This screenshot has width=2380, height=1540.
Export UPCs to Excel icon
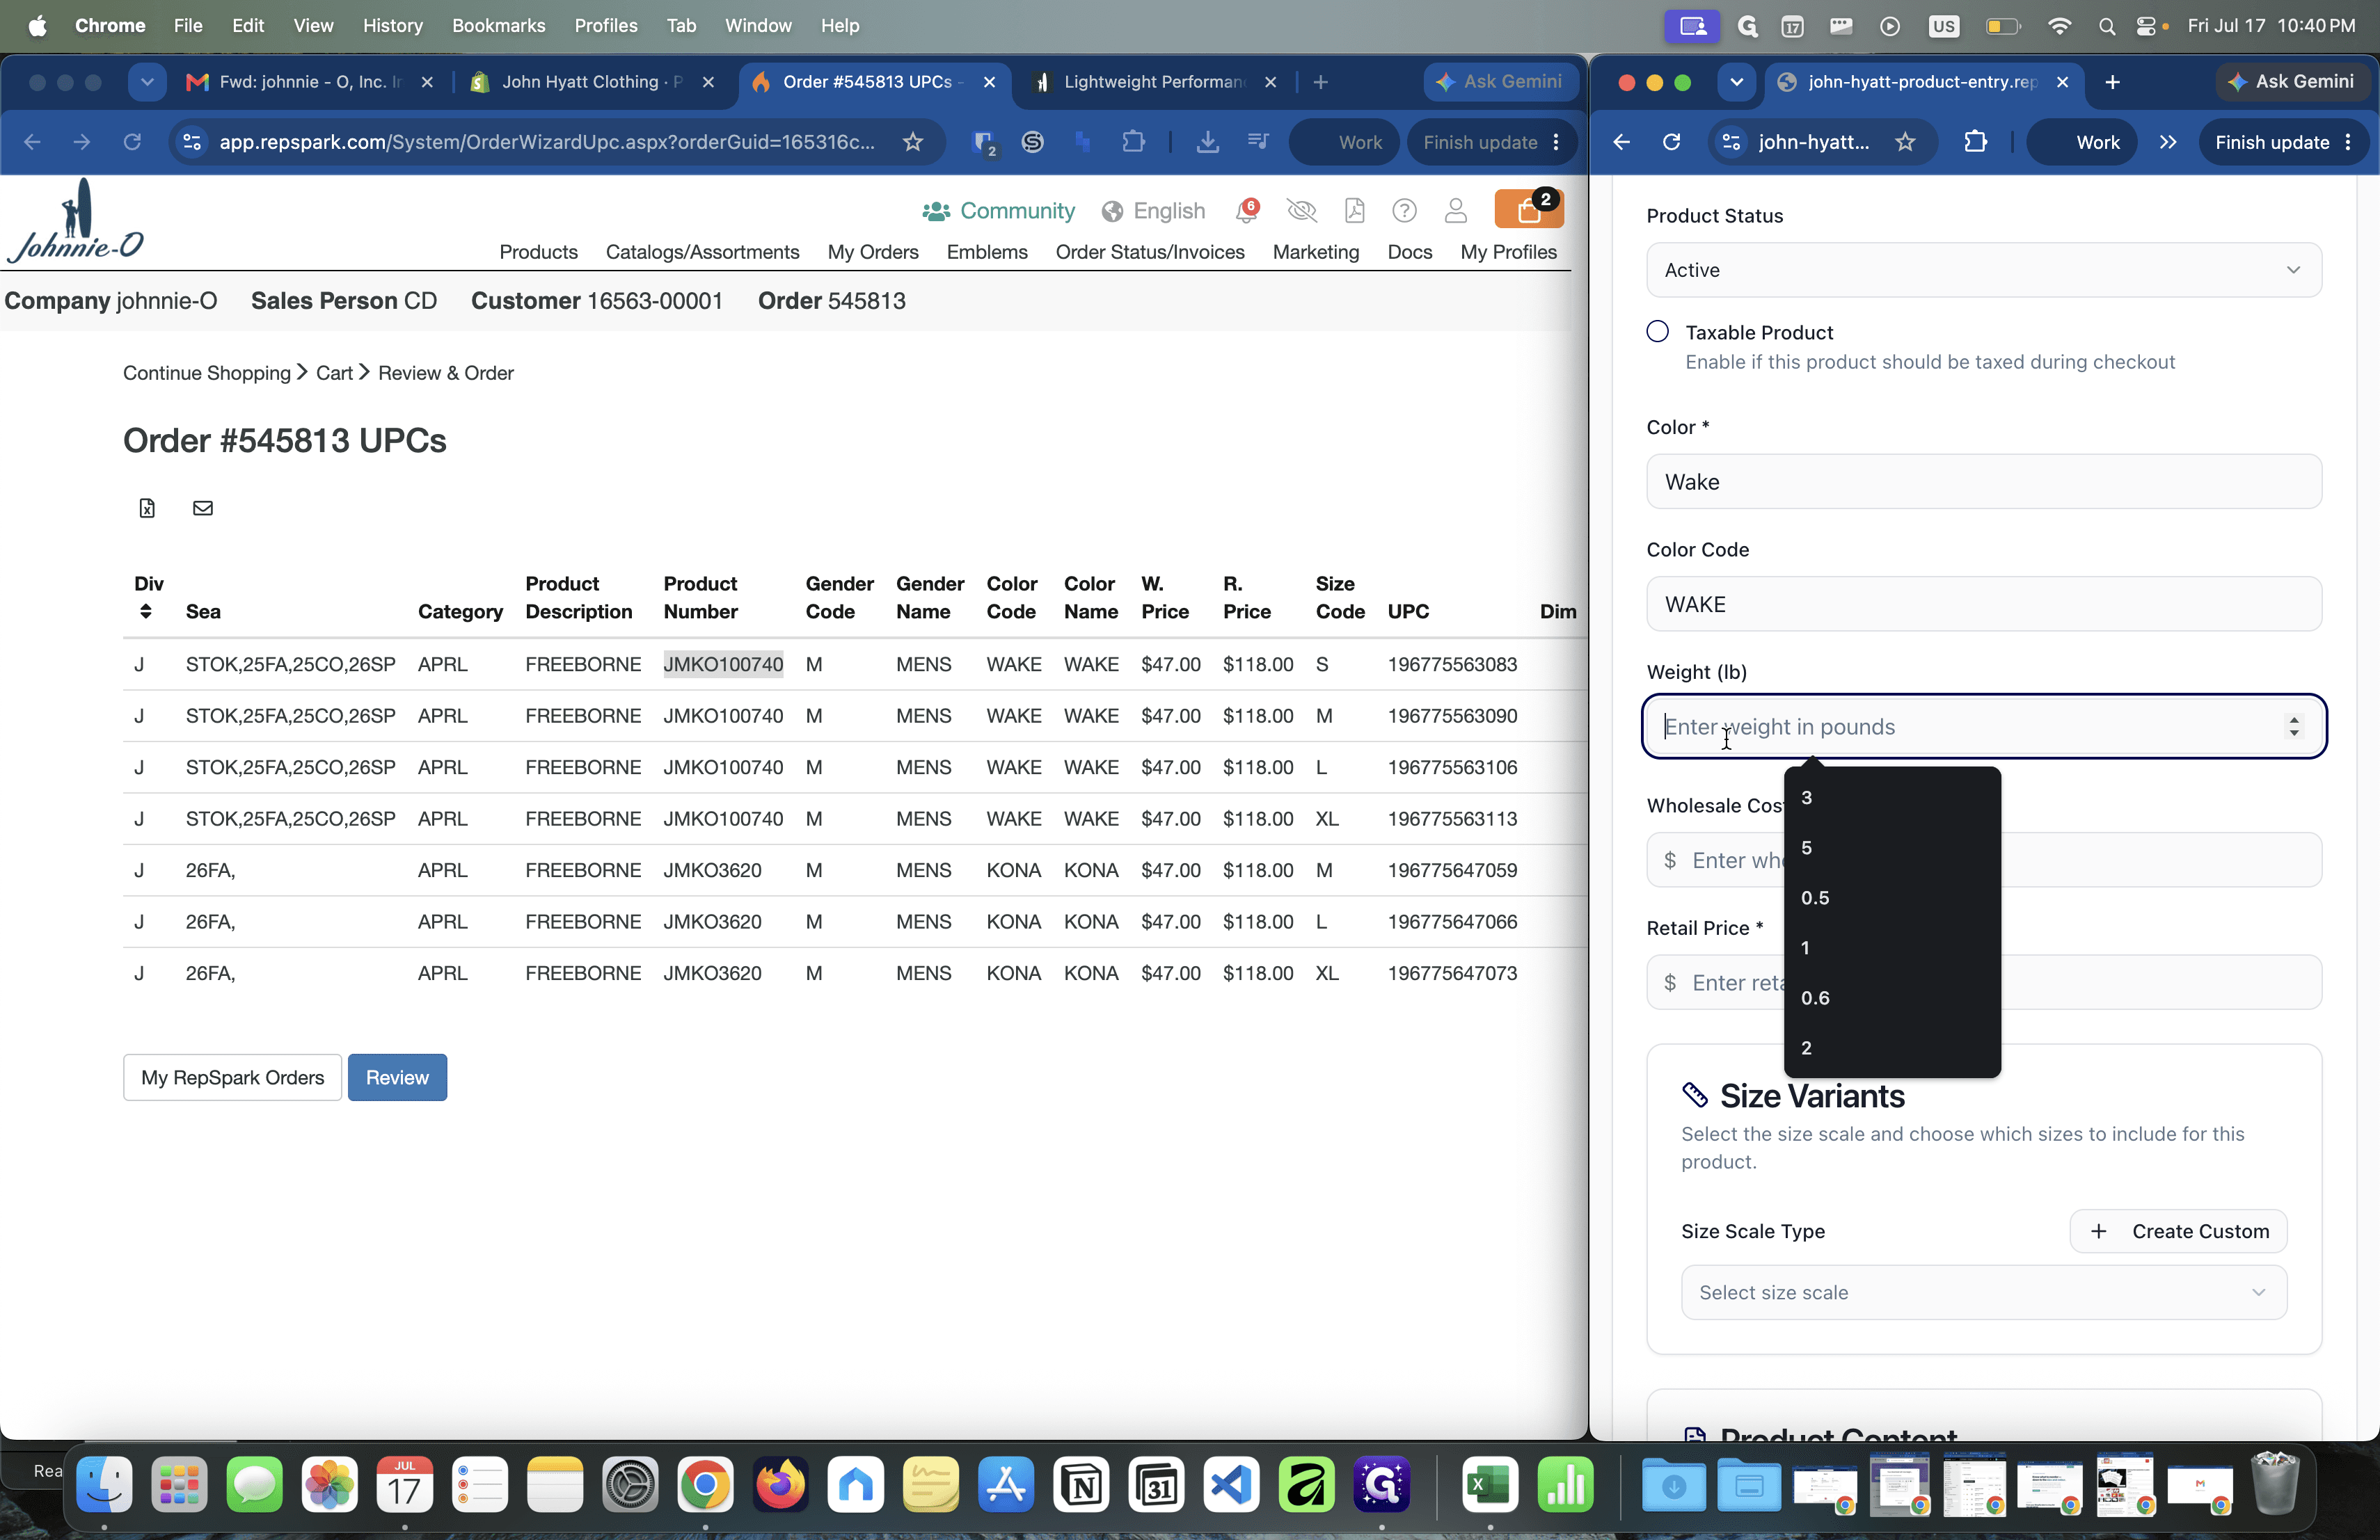tap(147, 508)
